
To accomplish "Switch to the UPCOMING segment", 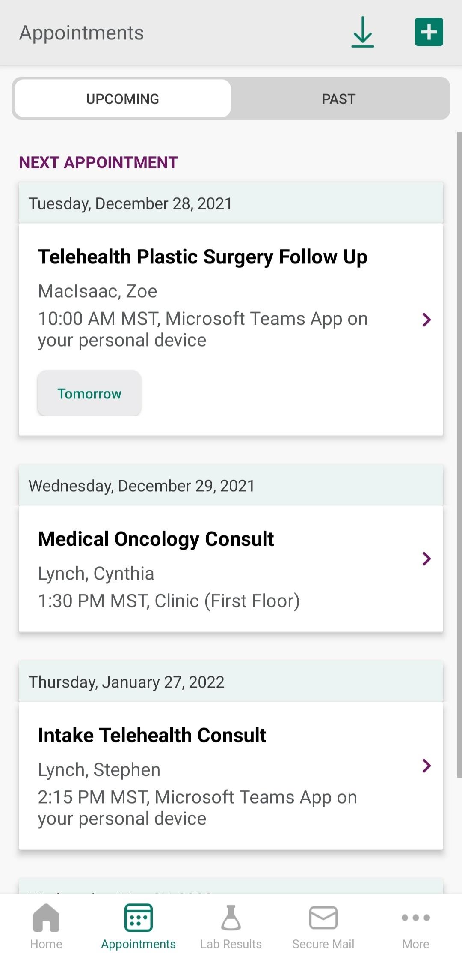I will [x=123, y=99].
